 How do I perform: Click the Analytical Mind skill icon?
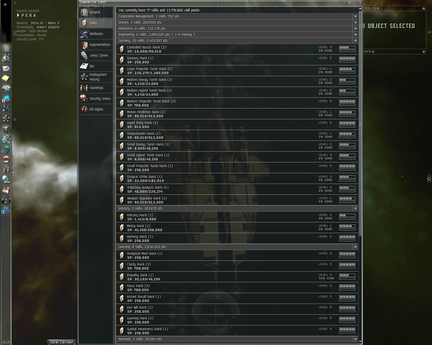tap(122, 255)
